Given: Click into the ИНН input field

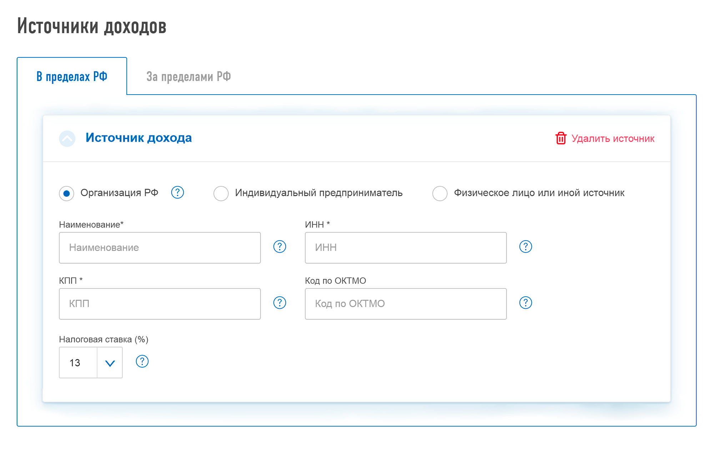Looking at the screenshot, I should click(406, 248).
